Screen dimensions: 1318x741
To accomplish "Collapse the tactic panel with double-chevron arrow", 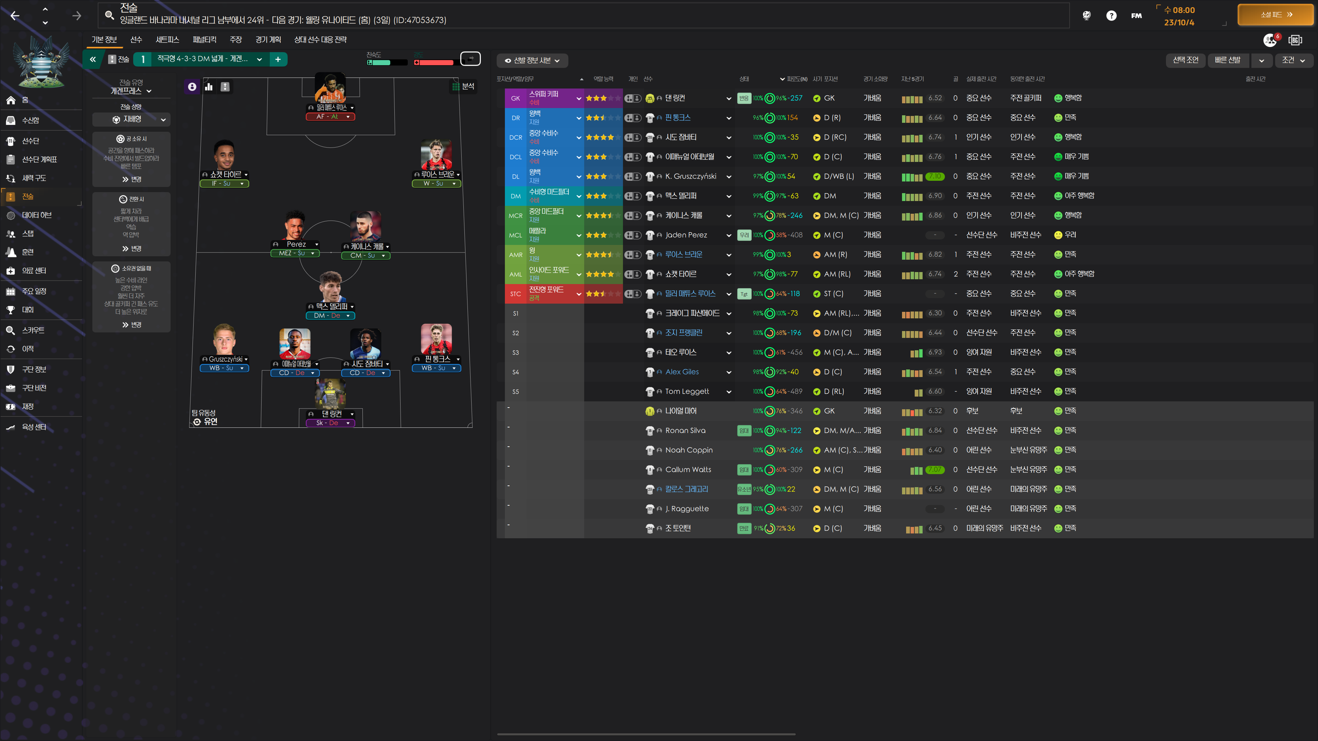I will tap(93, 59).
